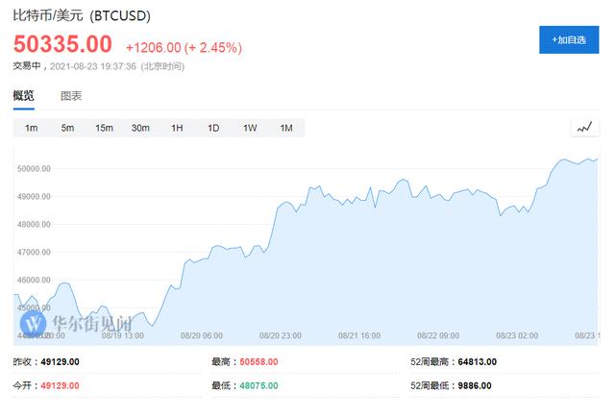Viewport: 615px width, 418px height.
Task: Set the chart interval to 1H
Action: (x=177, y=128)
